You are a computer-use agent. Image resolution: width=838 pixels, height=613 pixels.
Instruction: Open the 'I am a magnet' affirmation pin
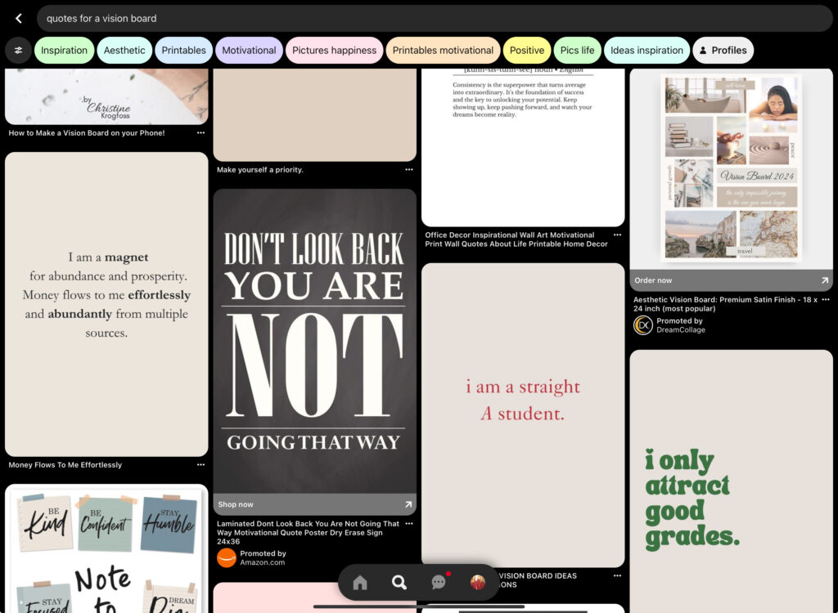(106, 304)
